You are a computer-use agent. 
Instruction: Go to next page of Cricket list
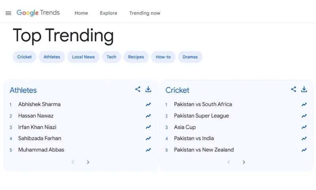coord(244,162)
